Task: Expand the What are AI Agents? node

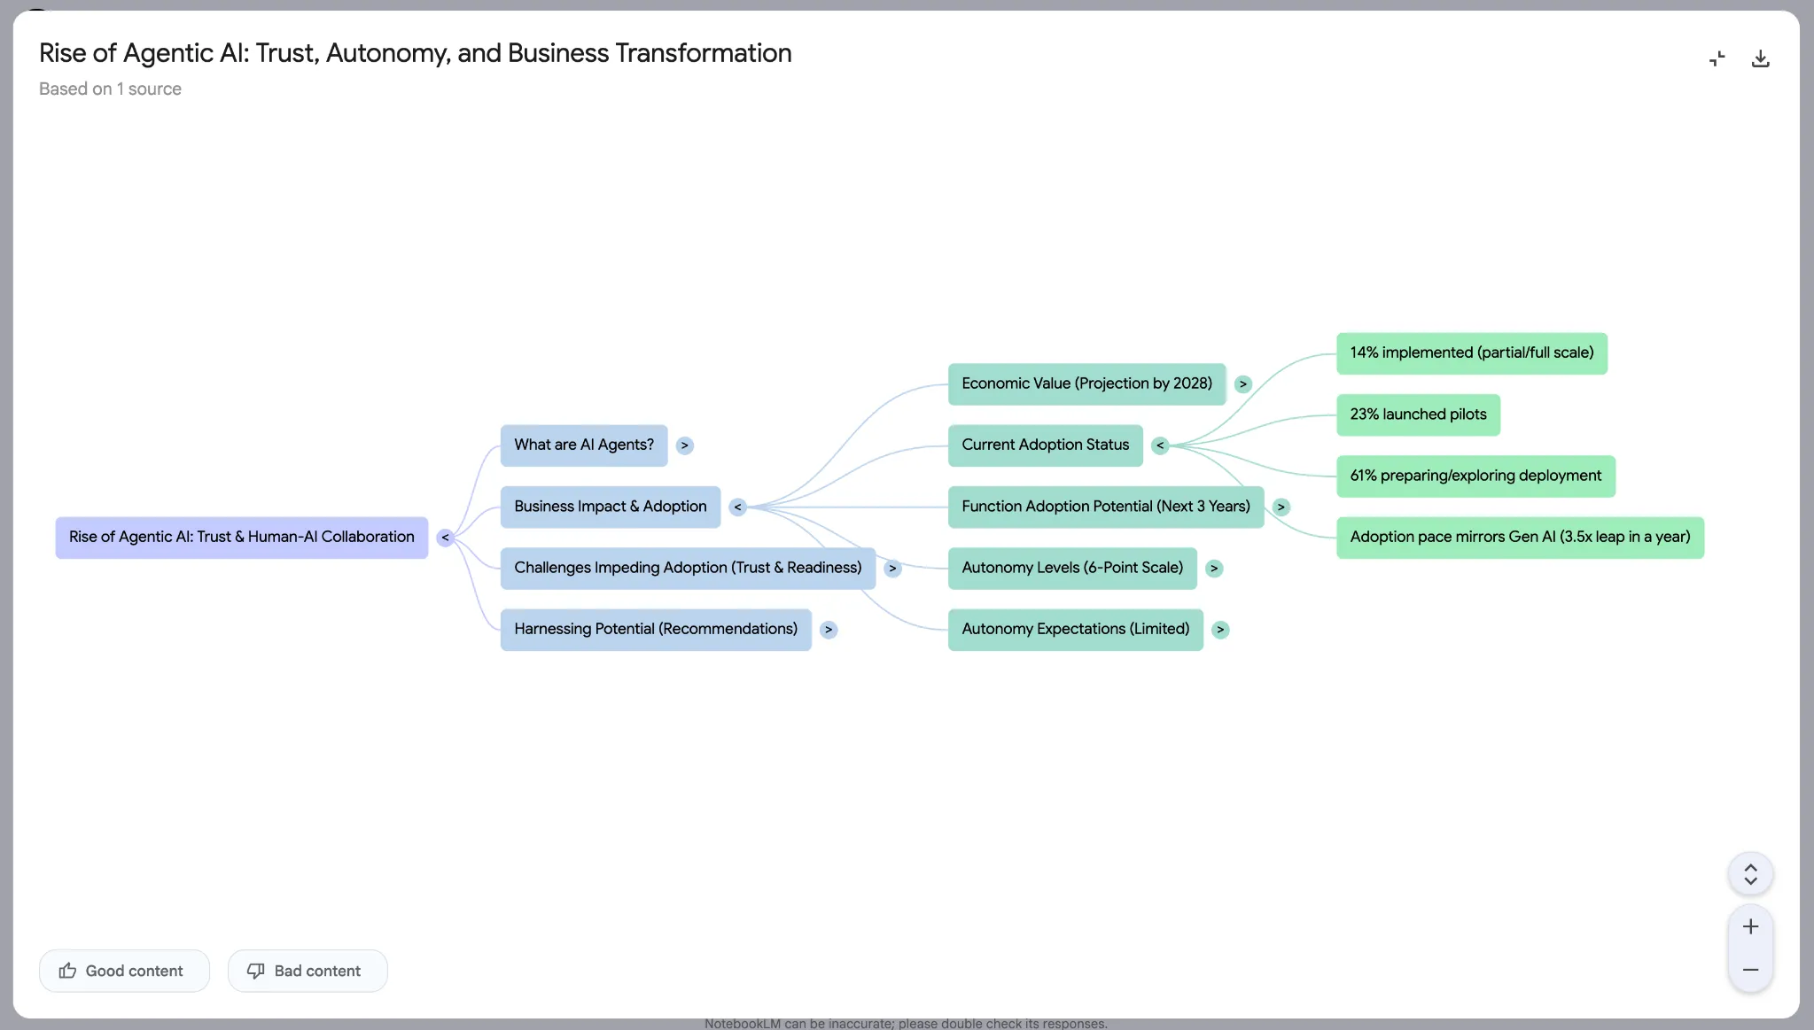Action: pos(684,445)
